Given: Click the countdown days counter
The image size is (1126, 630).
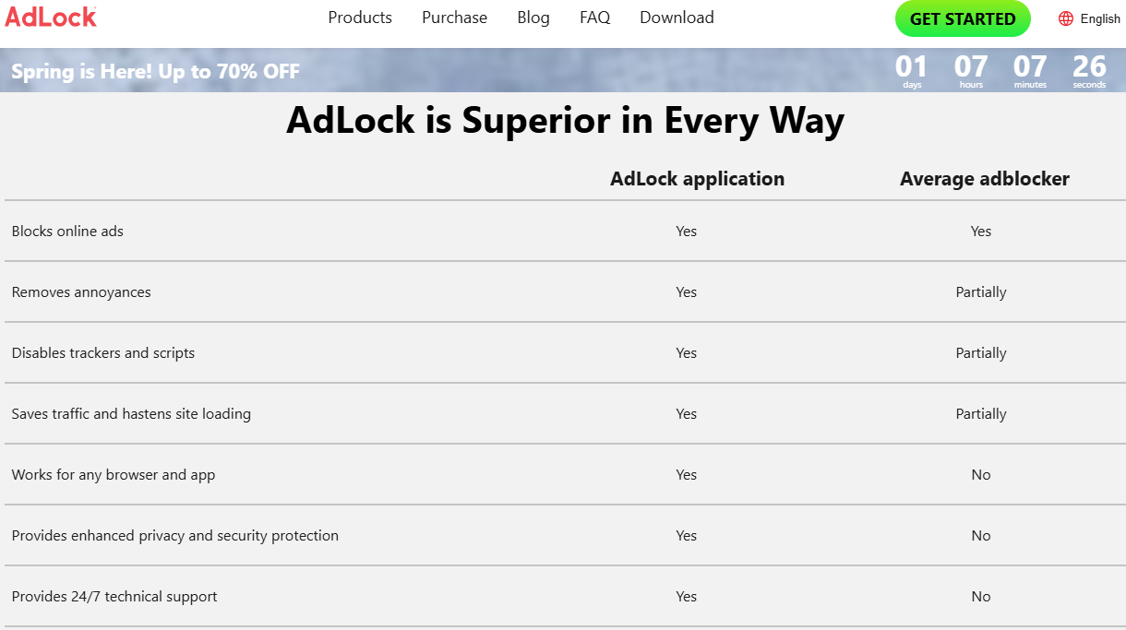Looking at the screenshot, I should click(x=911, y=70).
